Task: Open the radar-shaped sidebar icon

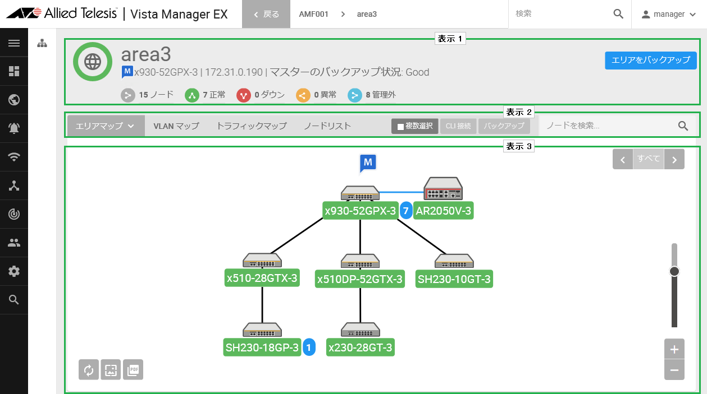Action: pos(14,214)
